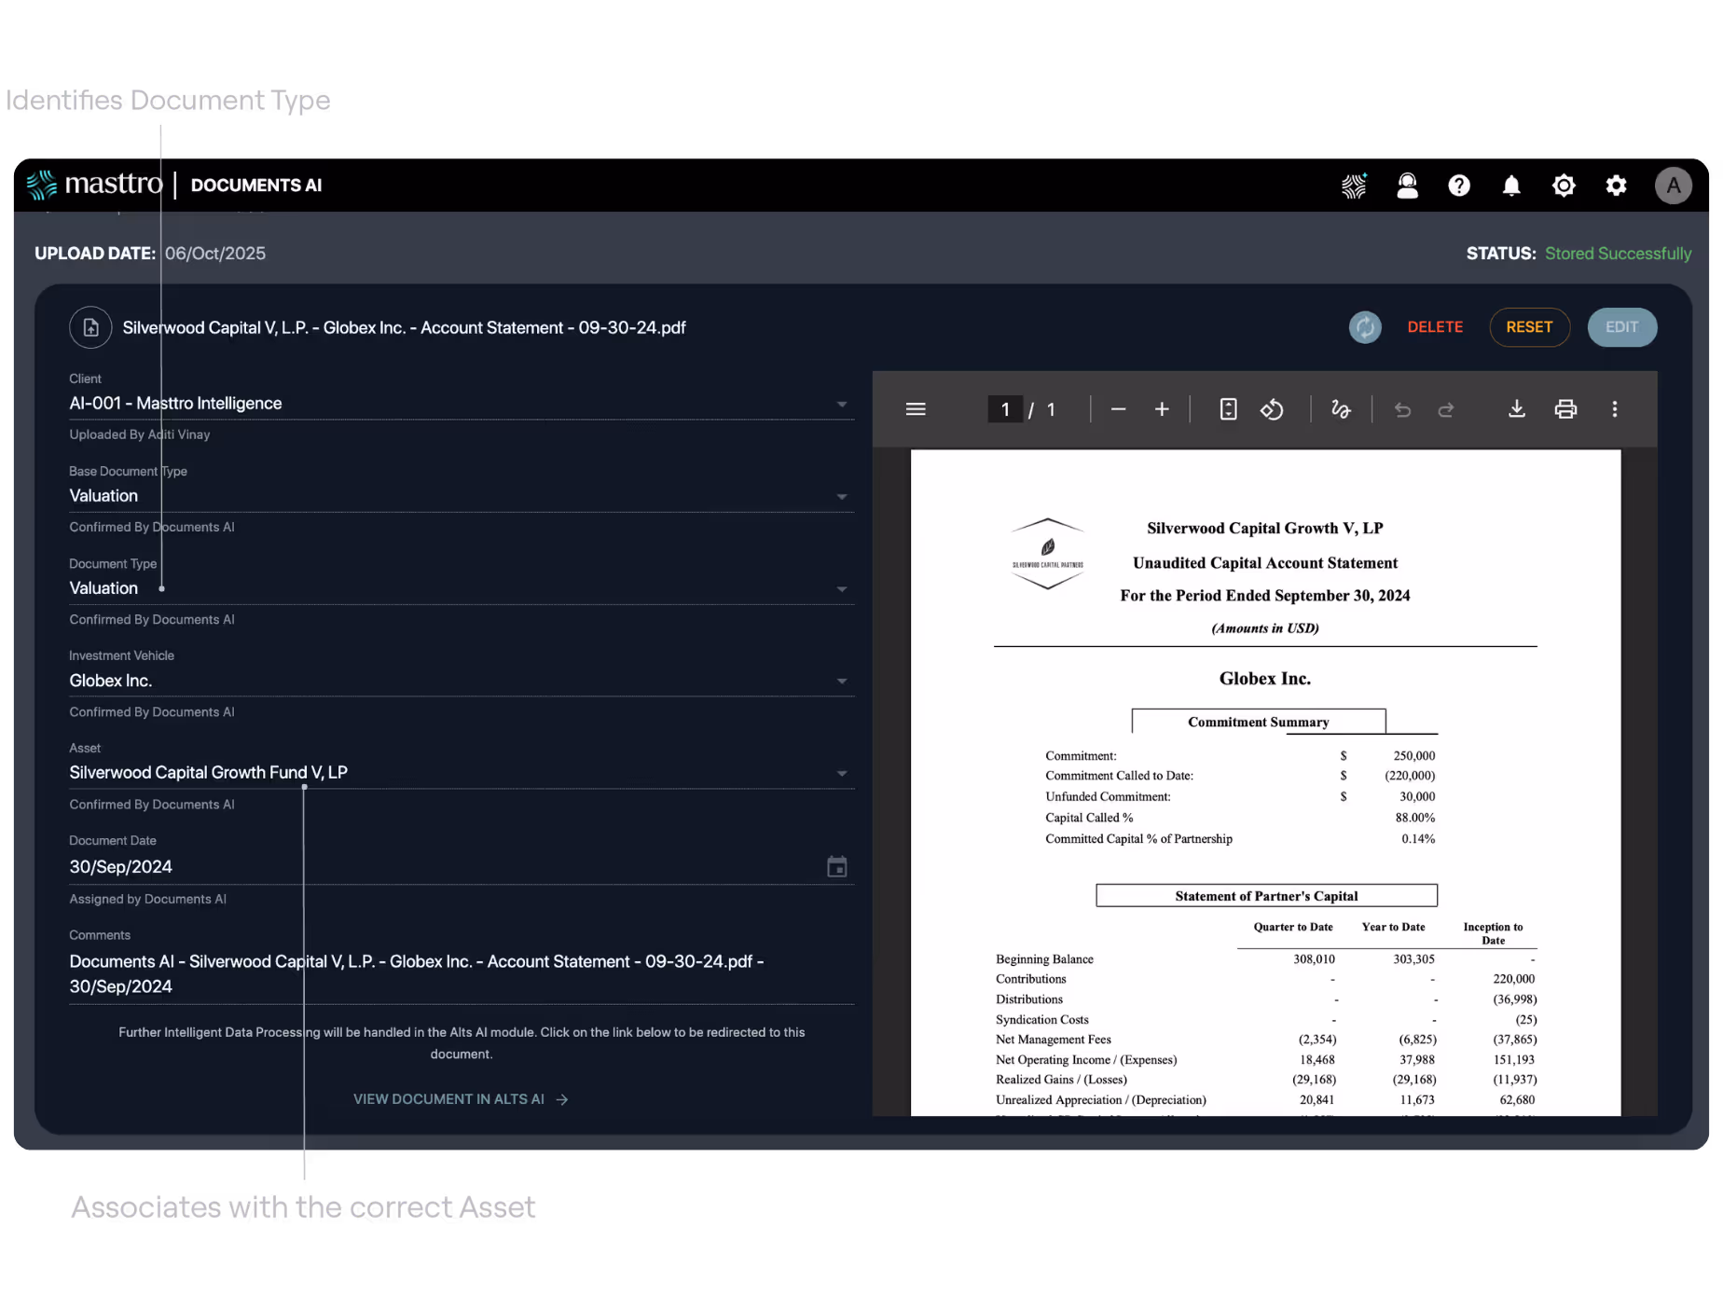
Task: Open the user avatar A menu
Action: tap(1673, 186)
